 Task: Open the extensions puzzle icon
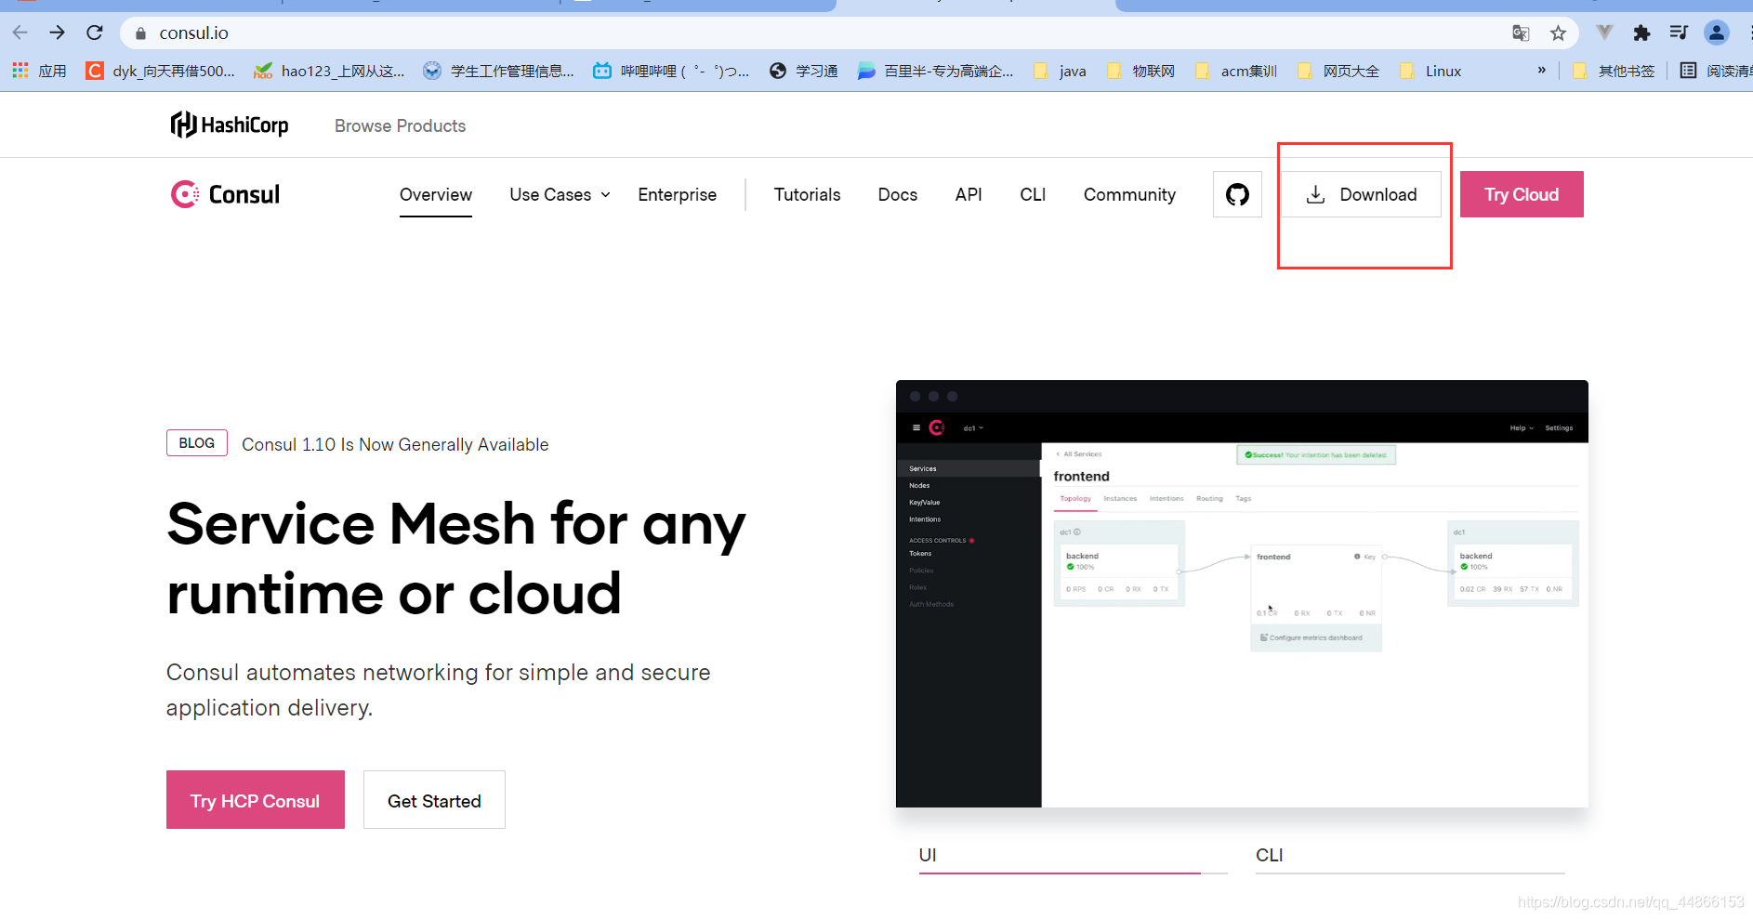[1641, 33]
